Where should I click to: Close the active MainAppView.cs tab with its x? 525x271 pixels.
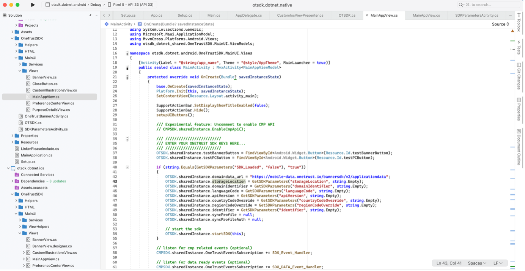click(367, 16)
